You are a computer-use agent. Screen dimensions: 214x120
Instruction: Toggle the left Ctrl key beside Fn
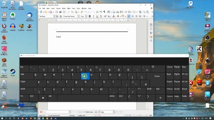[33, 98]
